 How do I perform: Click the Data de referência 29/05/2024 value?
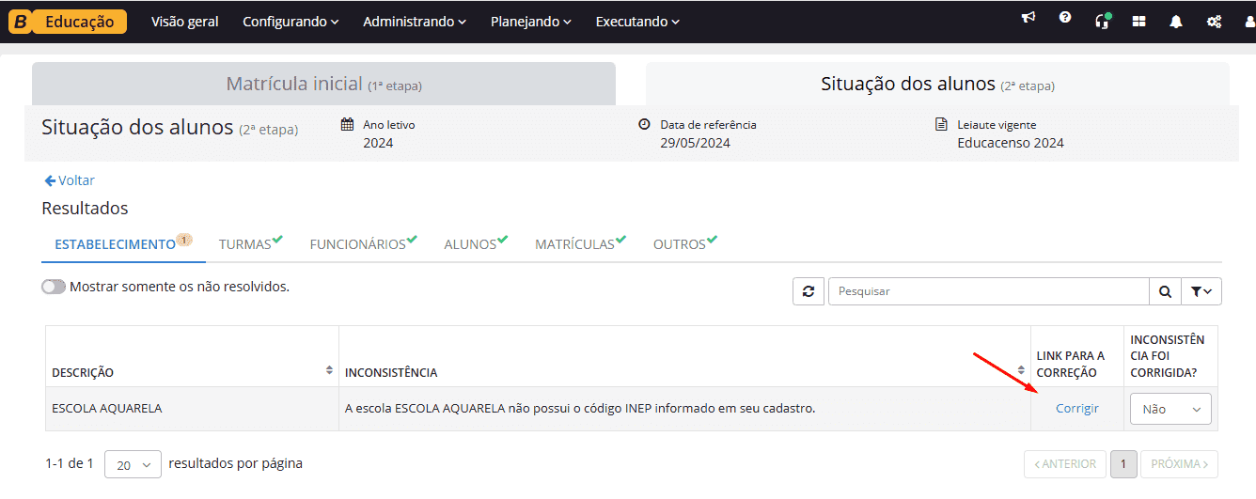(695, 143)
